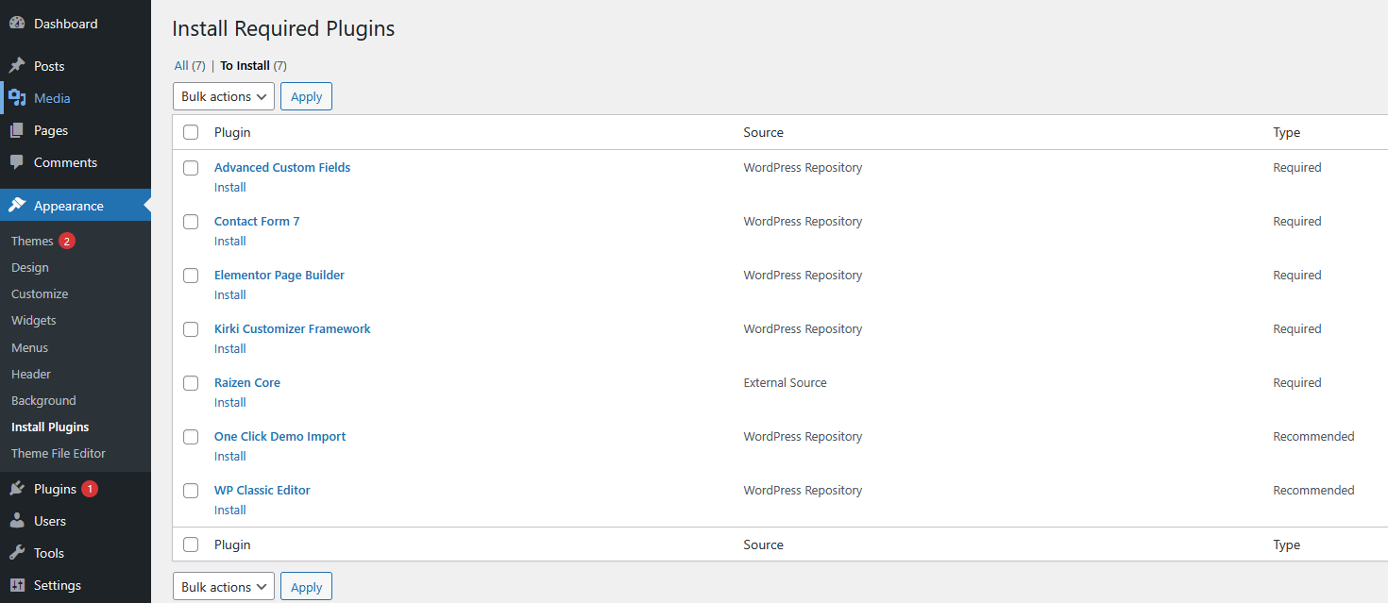Open Theme File Editor submenu item

[59, 453]
